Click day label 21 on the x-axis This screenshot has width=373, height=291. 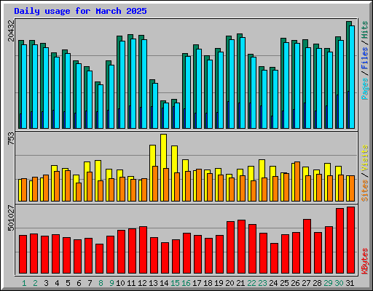coord(240,283)
